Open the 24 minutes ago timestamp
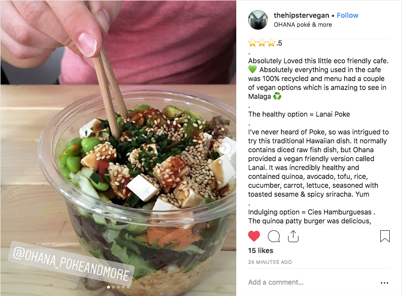402x296 pixels. click(x=270, y=262)
